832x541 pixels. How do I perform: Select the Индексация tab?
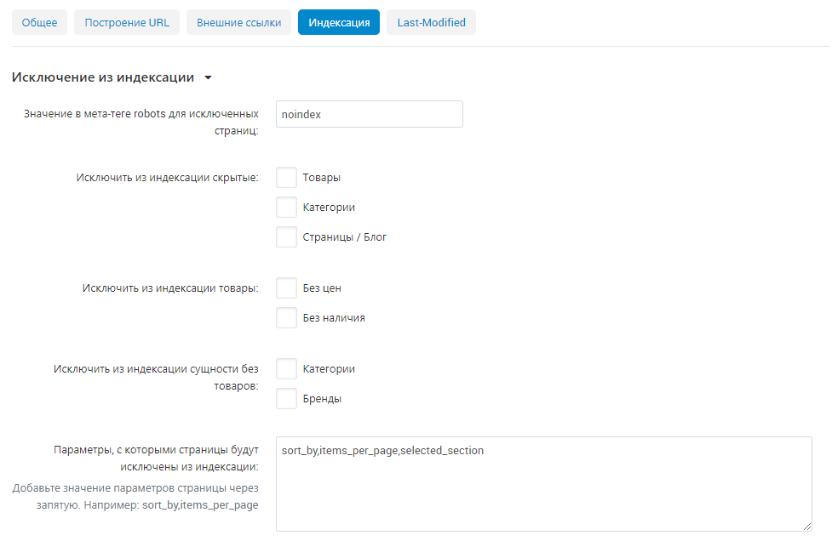339,22
